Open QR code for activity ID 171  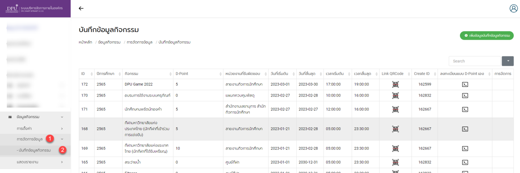tap(396, 109)
